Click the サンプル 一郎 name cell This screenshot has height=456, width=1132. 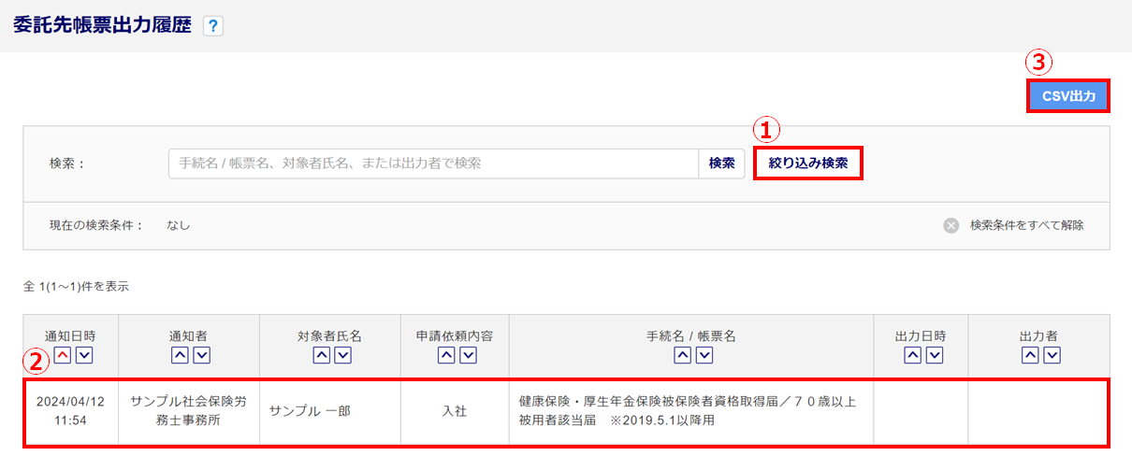(x=330, y=410)
